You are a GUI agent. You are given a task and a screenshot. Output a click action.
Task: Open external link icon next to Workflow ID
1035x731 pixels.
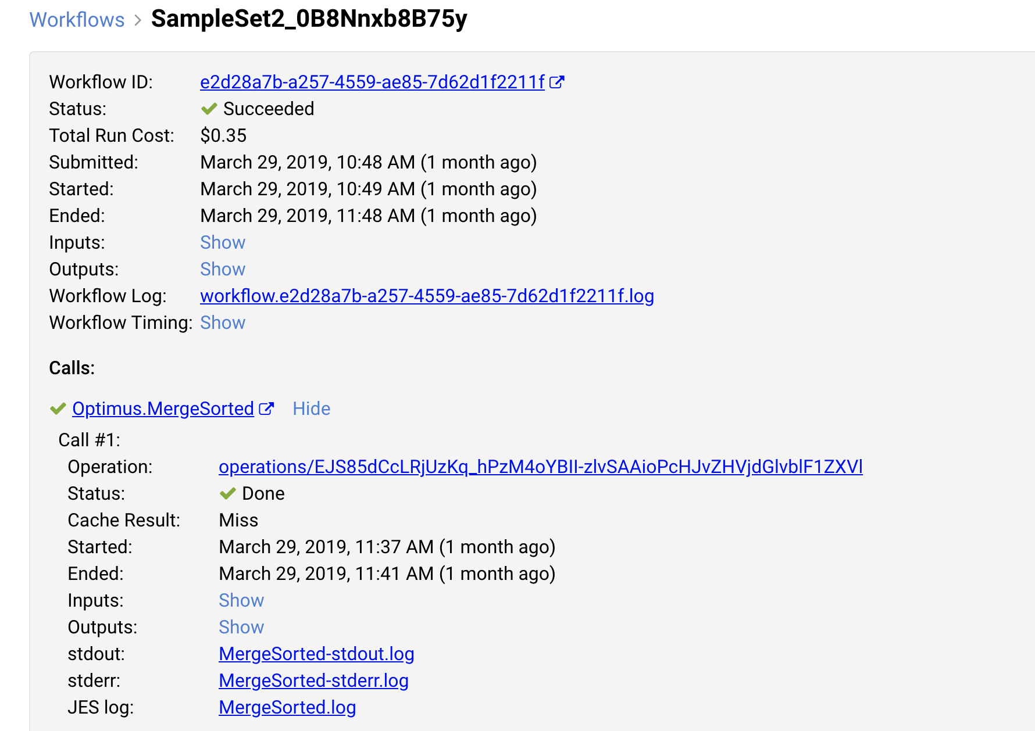tap(557, 82)
